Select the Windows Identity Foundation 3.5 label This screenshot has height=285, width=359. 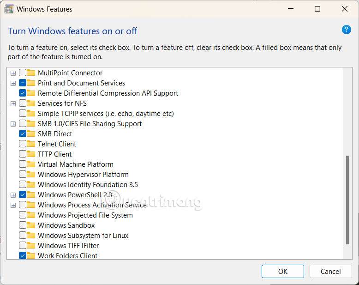pos(88,184)
